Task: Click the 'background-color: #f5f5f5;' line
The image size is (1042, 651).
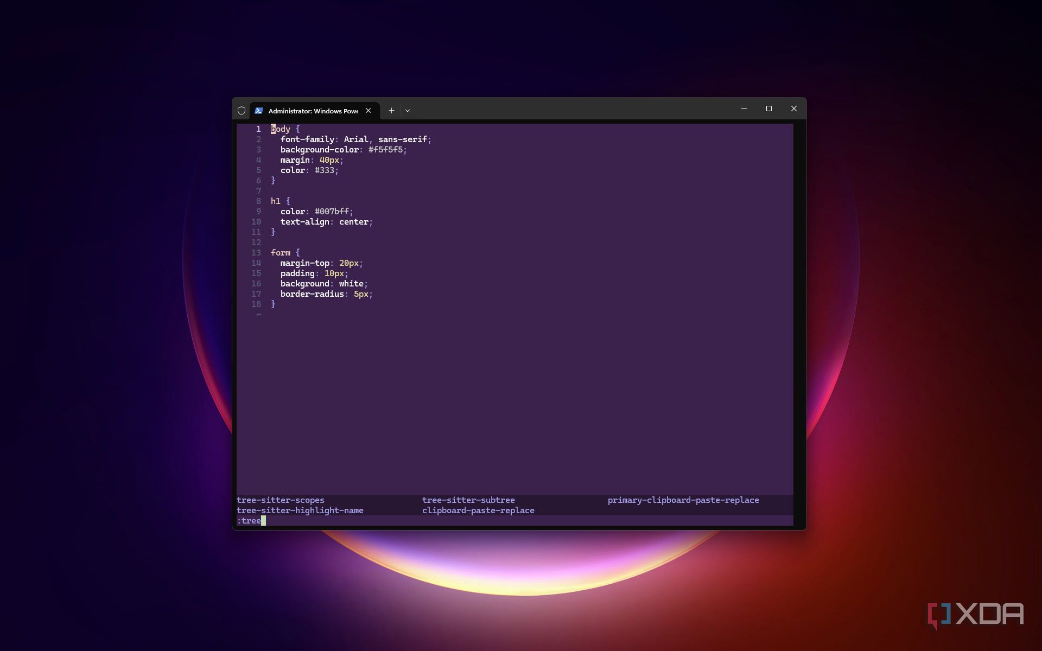Action: tap(344, 150)
